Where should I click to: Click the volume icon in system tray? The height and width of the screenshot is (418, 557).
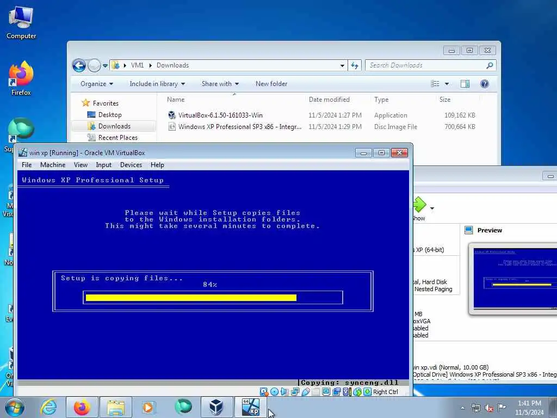coord(489,408)
